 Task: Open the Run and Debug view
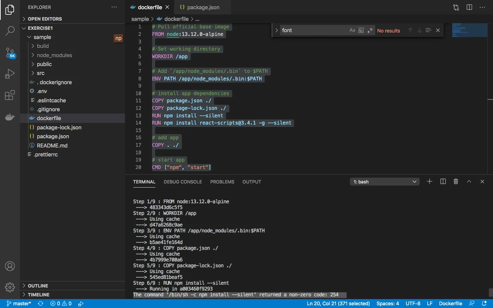coord(10,74)
